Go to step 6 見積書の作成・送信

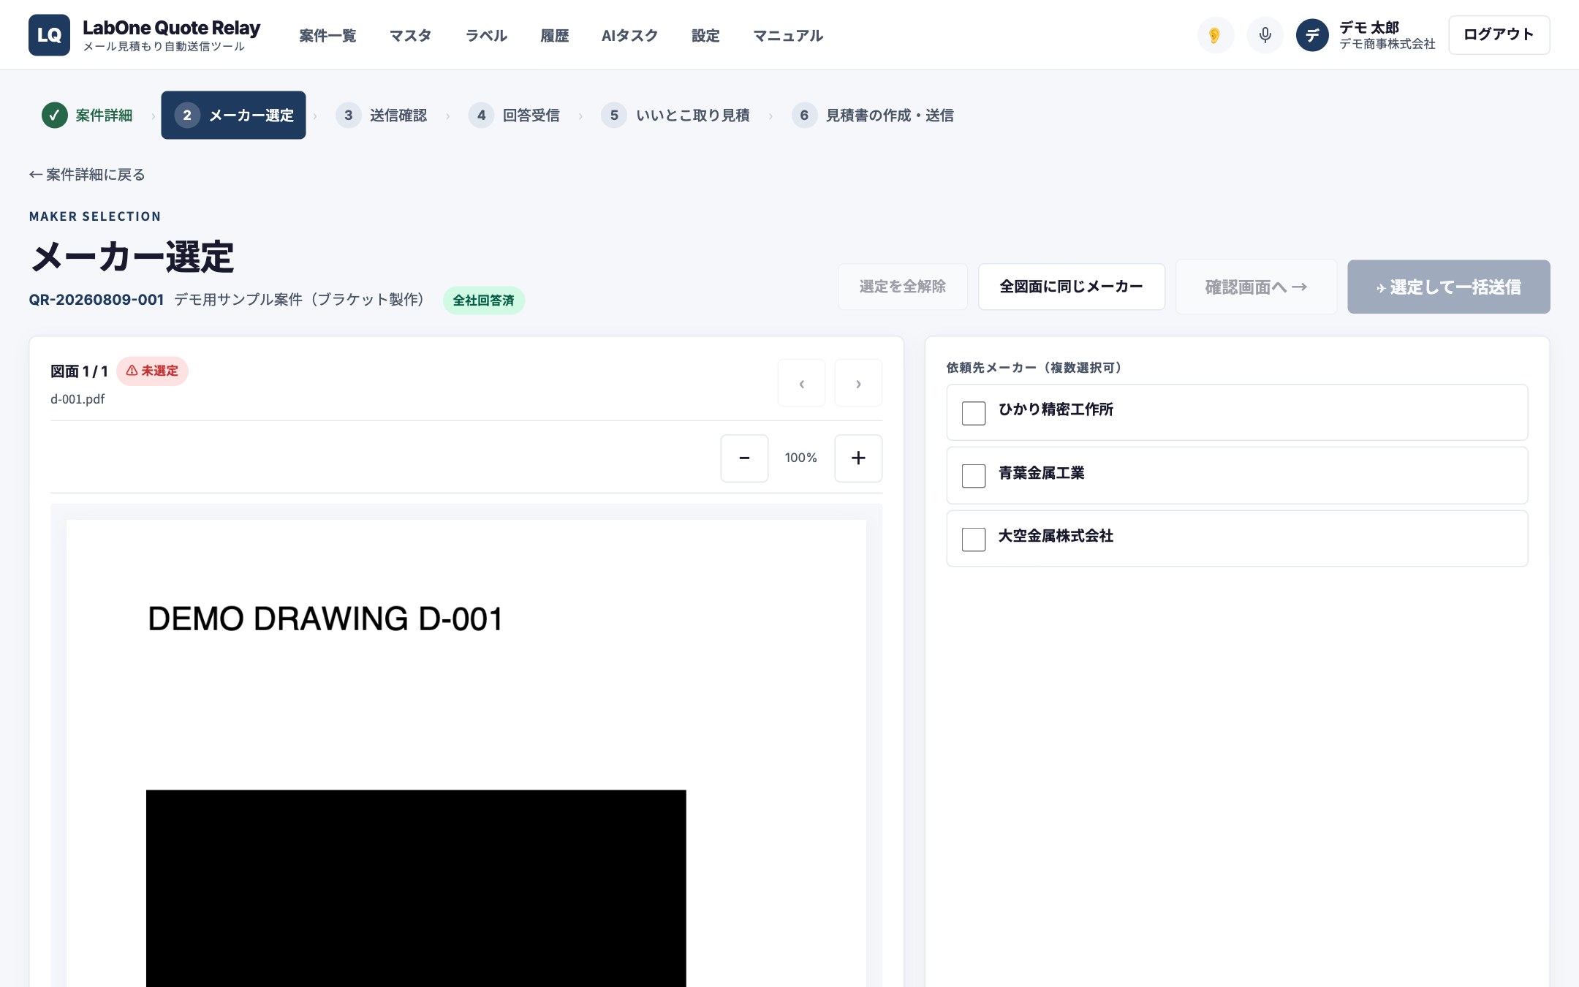coord(873,116)
